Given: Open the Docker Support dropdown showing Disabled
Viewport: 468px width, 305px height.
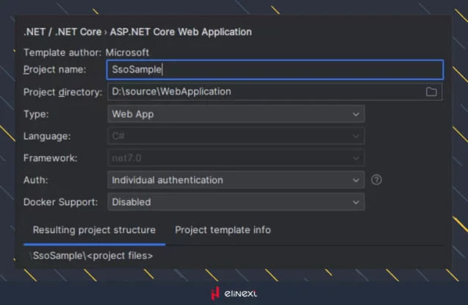Looking at the screenshot, I should pos(236,202).
